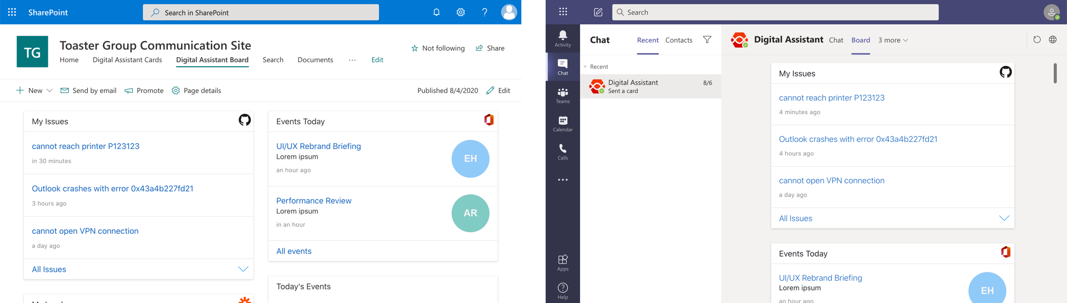
Task: Open Chat tab of Digital Assistant
Action: 836,40
